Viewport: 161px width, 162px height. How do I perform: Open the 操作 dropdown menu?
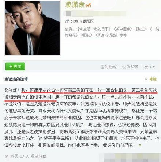[x=149, y=67]
